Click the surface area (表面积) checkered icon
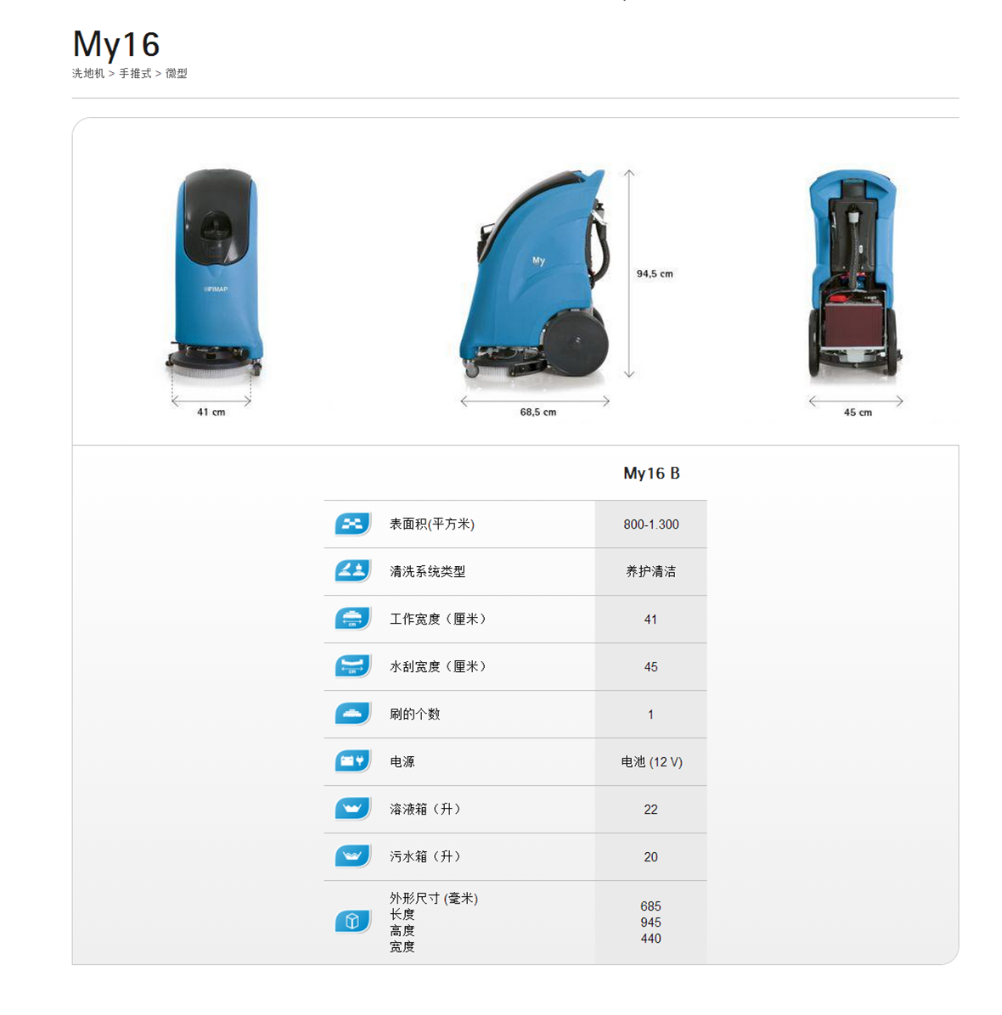The height and width of the screenshot is (1015, 1002). pyautogui.click(x=353, y=524)
